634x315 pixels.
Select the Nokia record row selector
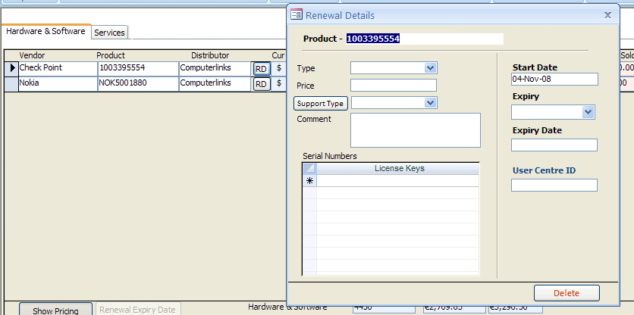pos(11,84)
